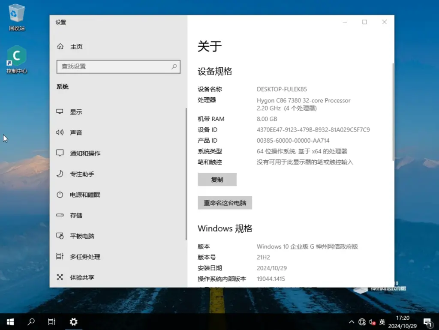Select the Sound speaker icon
The width and height of the screenshot is (439, 330).
60,132
